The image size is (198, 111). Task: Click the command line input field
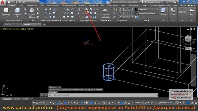point(103,95)
